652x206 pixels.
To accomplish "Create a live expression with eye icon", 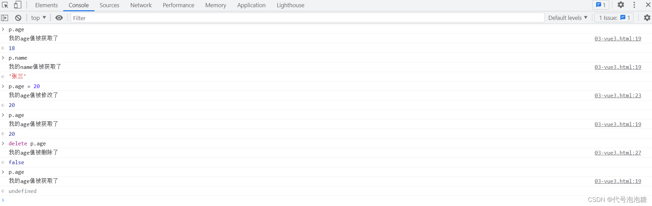I will pos(59,18).
